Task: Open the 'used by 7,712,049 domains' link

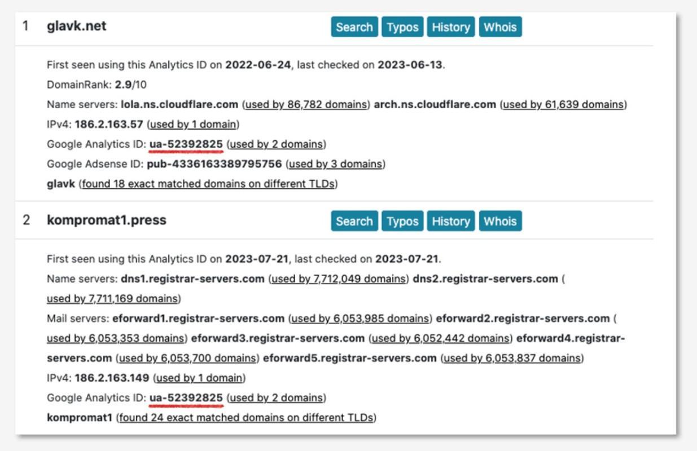Action: coord(339,279)
